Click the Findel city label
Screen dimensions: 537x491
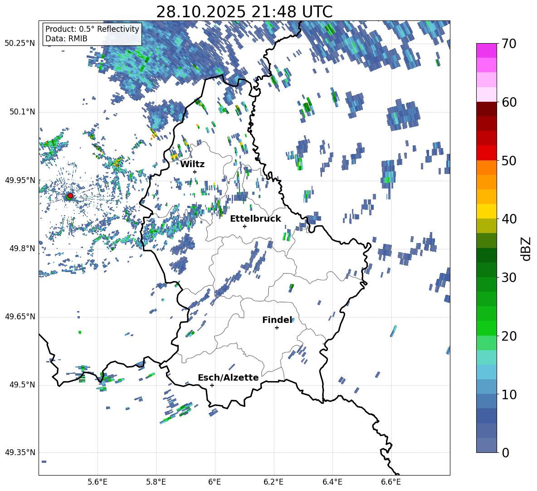pyautogui.click(x=277, y=320)
